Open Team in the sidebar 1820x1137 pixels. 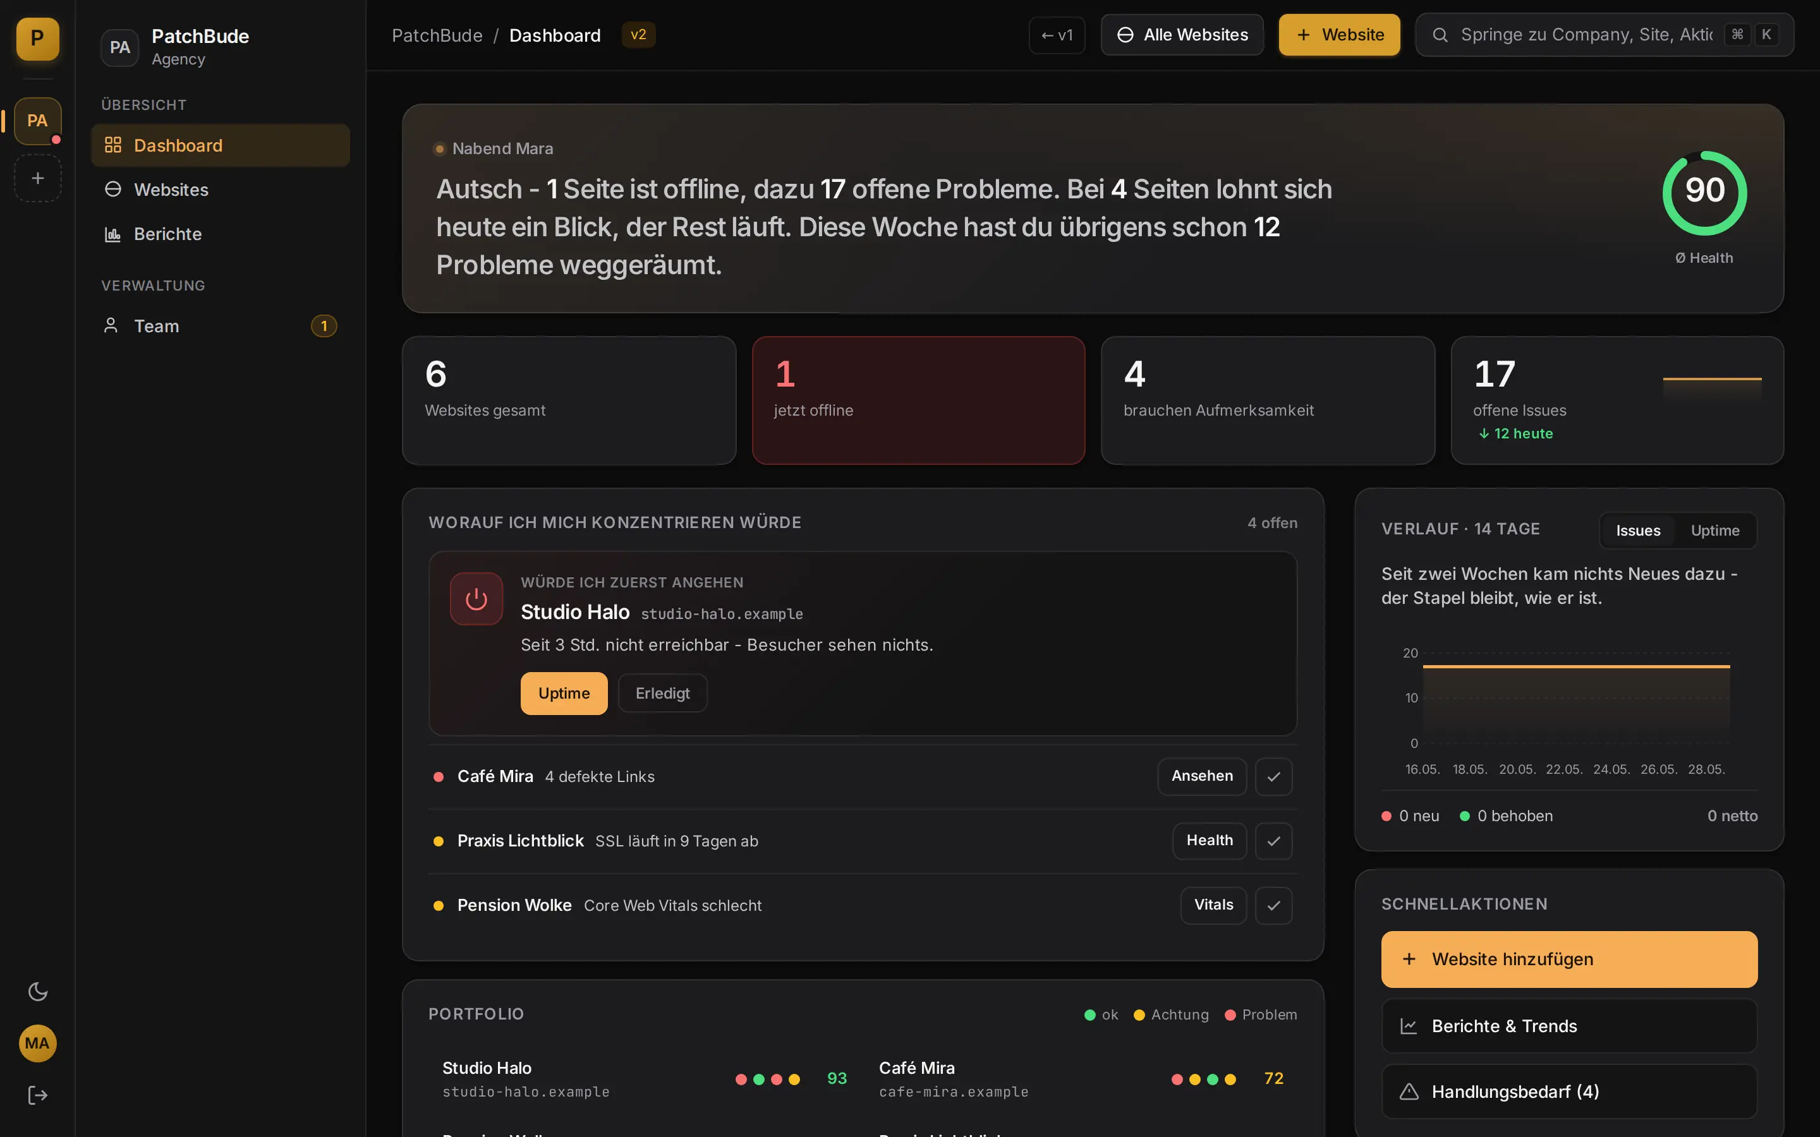click(221, 325)
